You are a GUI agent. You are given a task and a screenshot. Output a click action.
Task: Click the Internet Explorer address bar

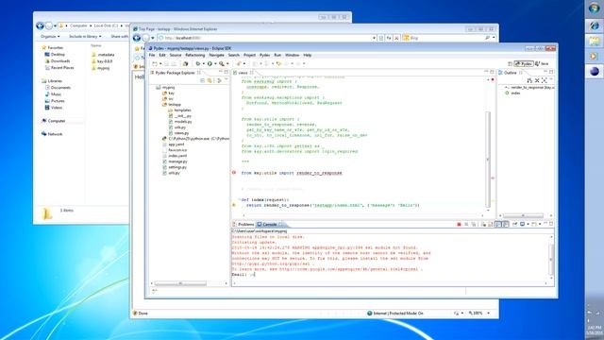pyautogui.click(x=266, y=38)
